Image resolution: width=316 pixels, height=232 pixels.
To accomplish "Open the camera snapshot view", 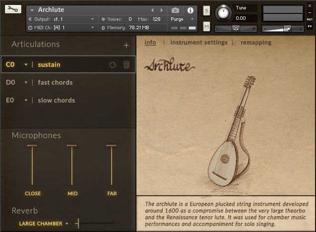I will [x=175, y=10].
